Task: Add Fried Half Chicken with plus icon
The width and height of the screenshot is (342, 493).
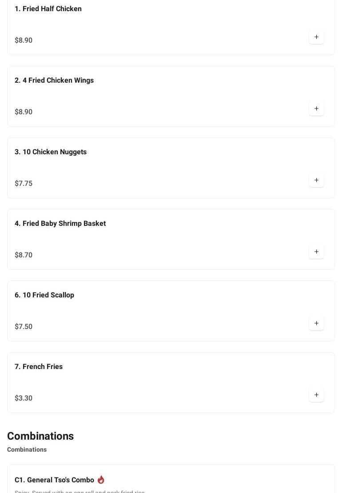Action: (x=316, y=37)
